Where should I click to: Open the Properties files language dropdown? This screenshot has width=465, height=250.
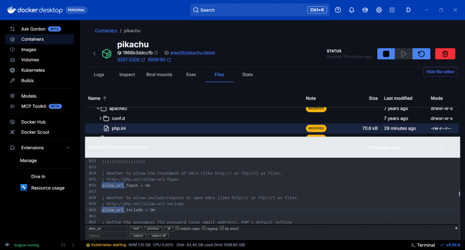[388, 148]
